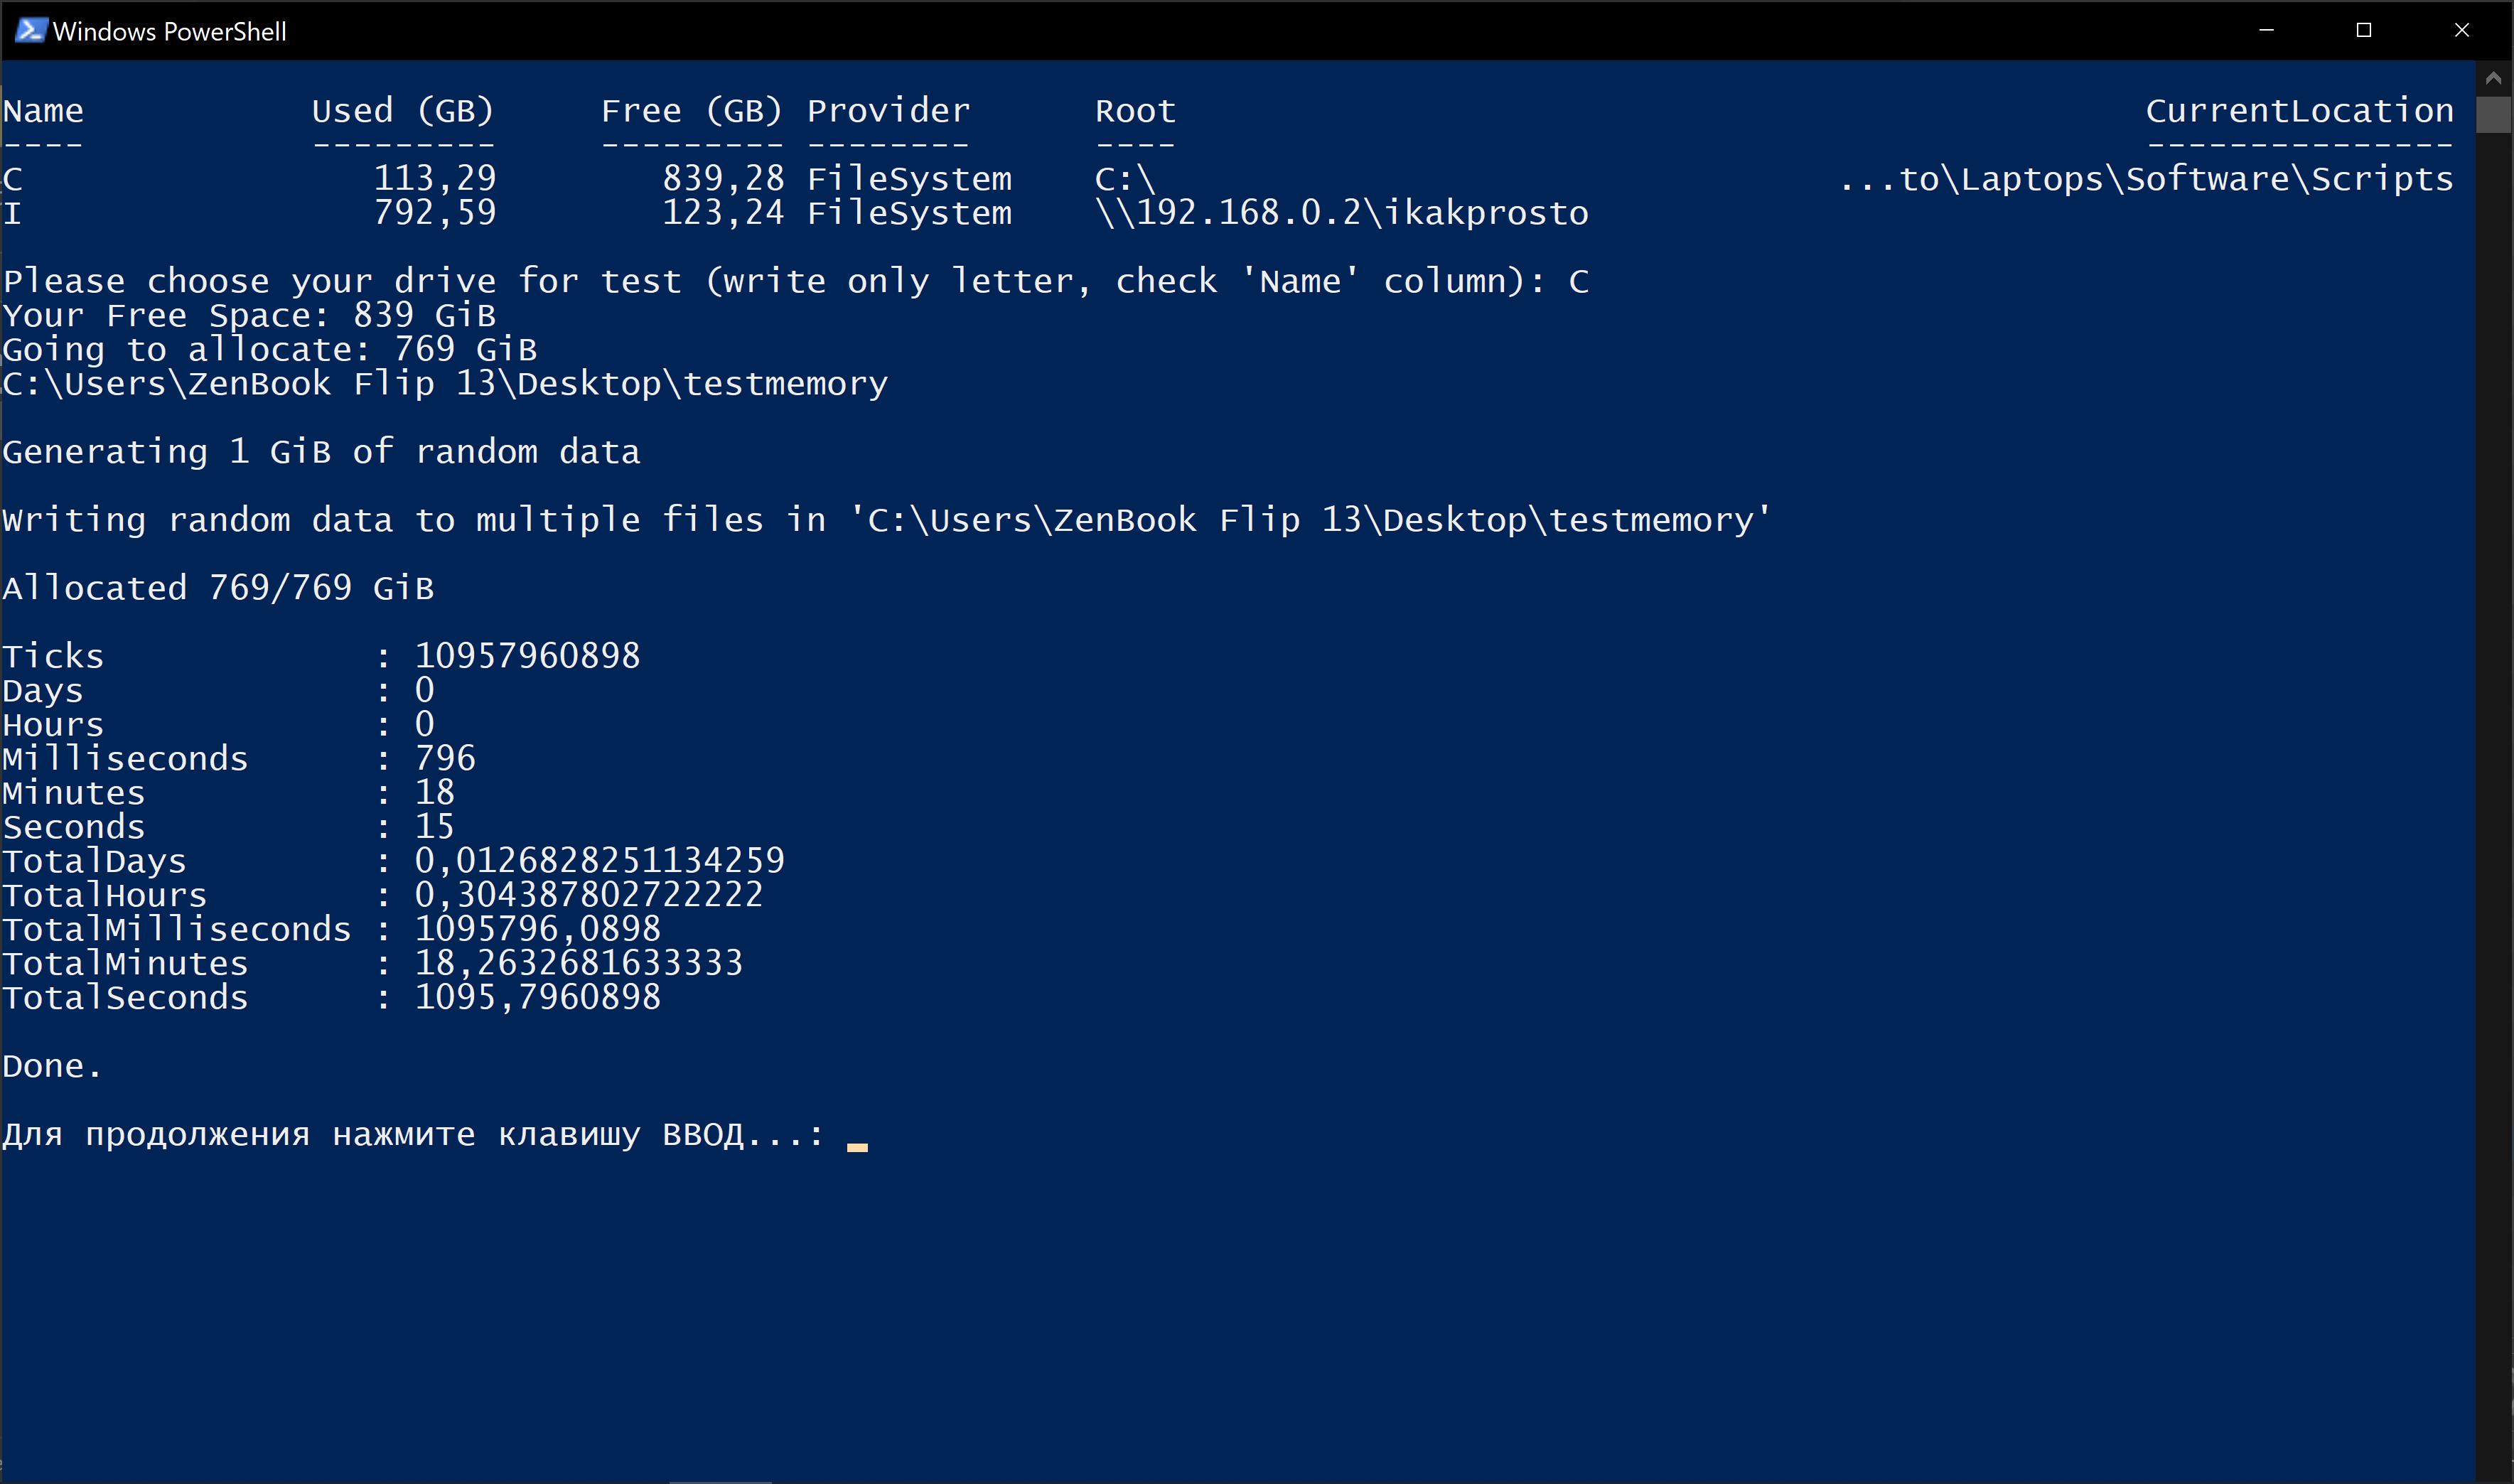2514x1484 pixels.
Task: Close the Windows PowerShell window
Action: click(x=2462, y=30)
